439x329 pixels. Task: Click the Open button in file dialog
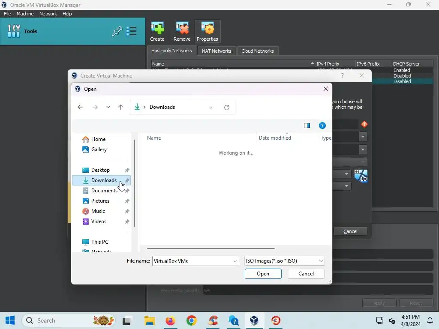click(x=263, y=274)
